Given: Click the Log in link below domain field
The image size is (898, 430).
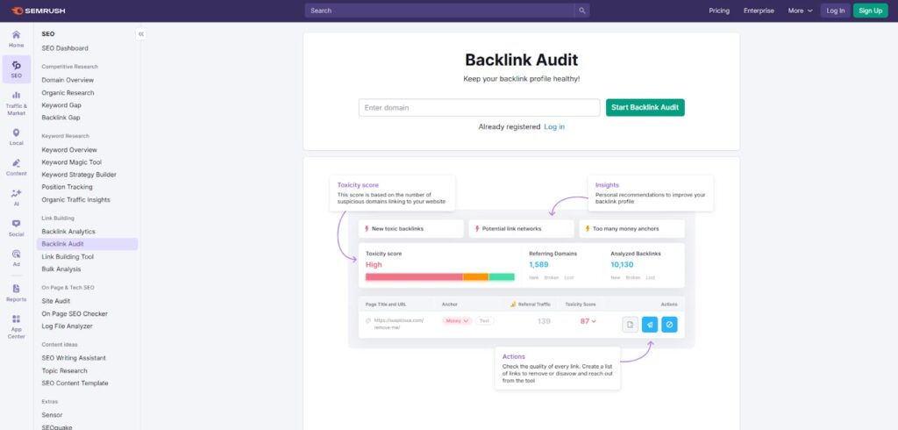Looking at the screenshot, I should point(554,126).
